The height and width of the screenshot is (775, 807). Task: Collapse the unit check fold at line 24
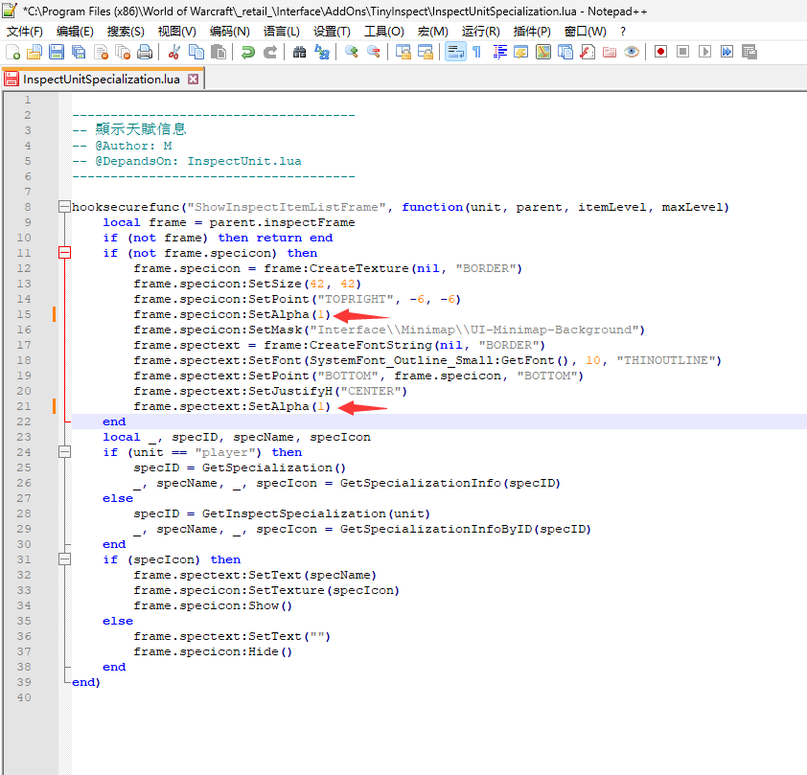(x=64, y=452)
